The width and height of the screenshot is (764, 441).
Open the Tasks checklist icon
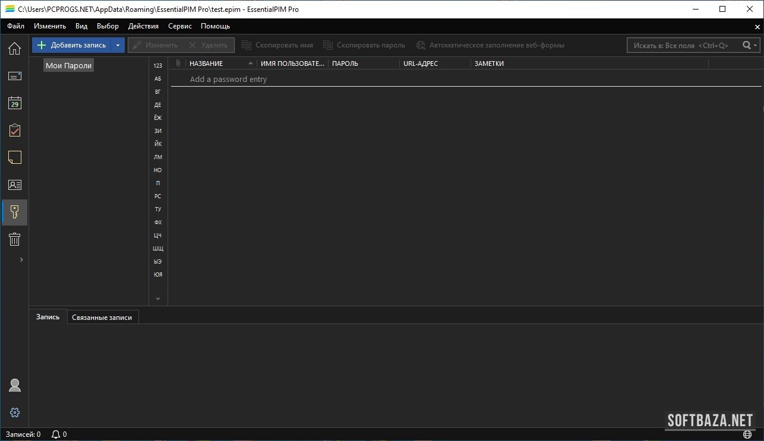pos(14,131)
